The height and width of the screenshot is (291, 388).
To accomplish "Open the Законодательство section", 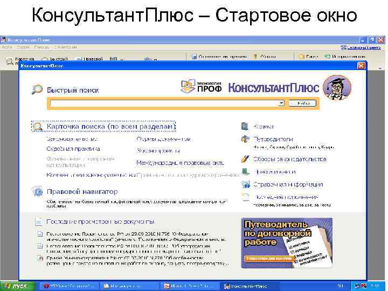I will 72,139.
